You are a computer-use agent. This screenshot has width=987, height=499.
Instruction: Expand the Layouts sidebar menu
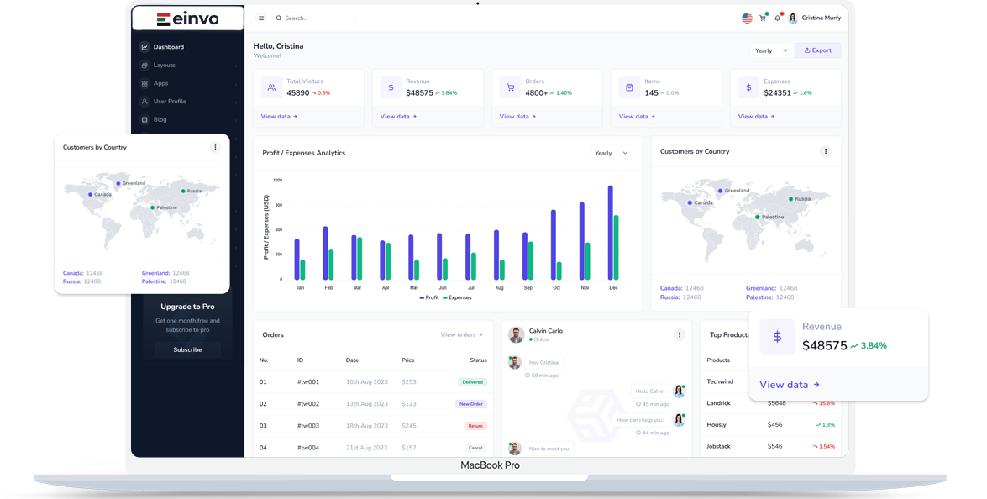(165, 66)
